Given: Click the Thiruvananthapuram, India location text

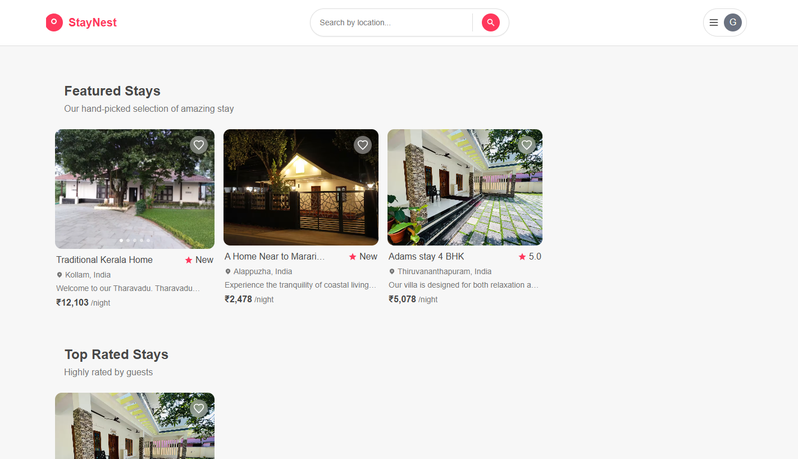Looking at the screenshot, I should pyautogui.click(x=445, y=271).
